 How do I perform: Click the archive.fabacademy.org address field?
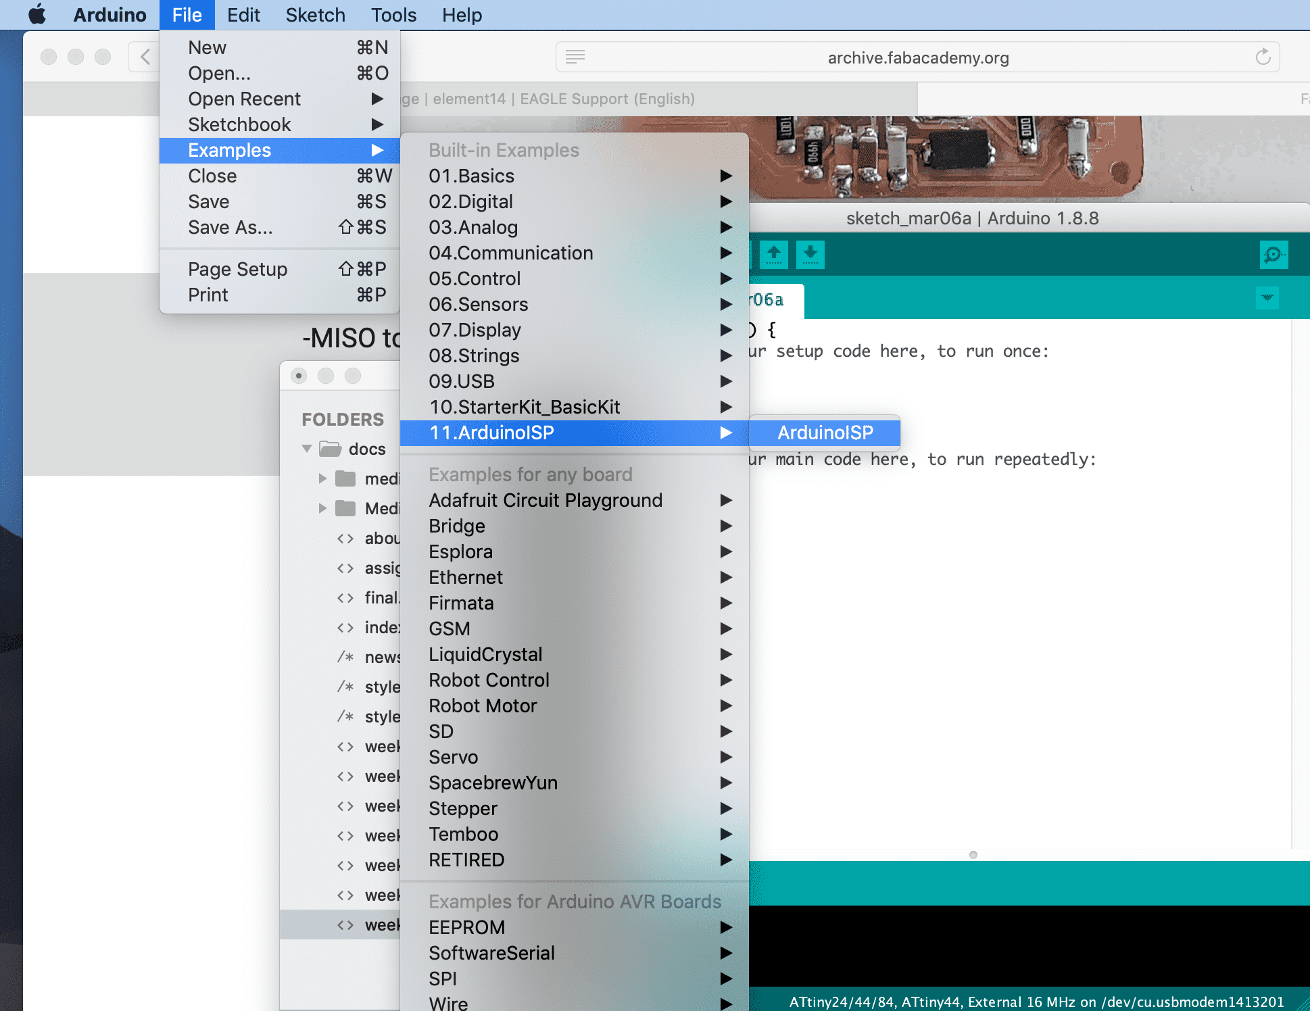pyautogui.click(x=917, y=57)
